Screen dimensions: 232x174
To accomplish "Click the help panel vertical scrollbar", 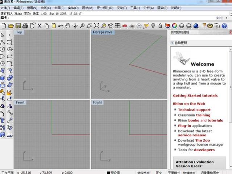I will [x=231, y=87].
